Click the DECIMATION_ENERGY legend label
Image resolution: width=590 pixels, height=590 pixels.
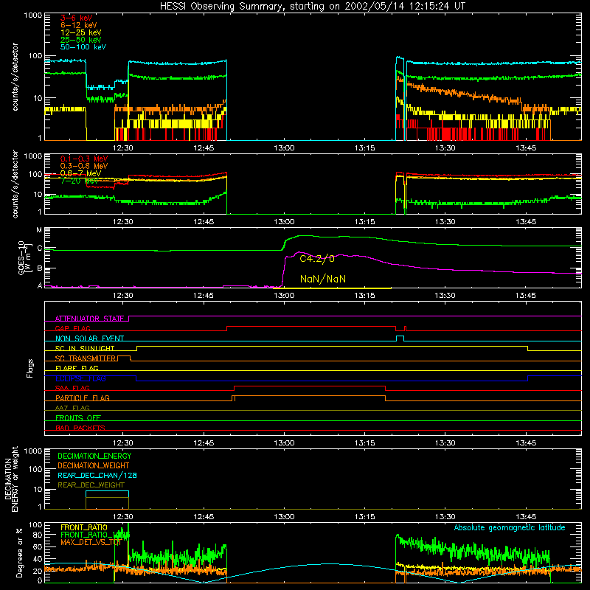94,456
